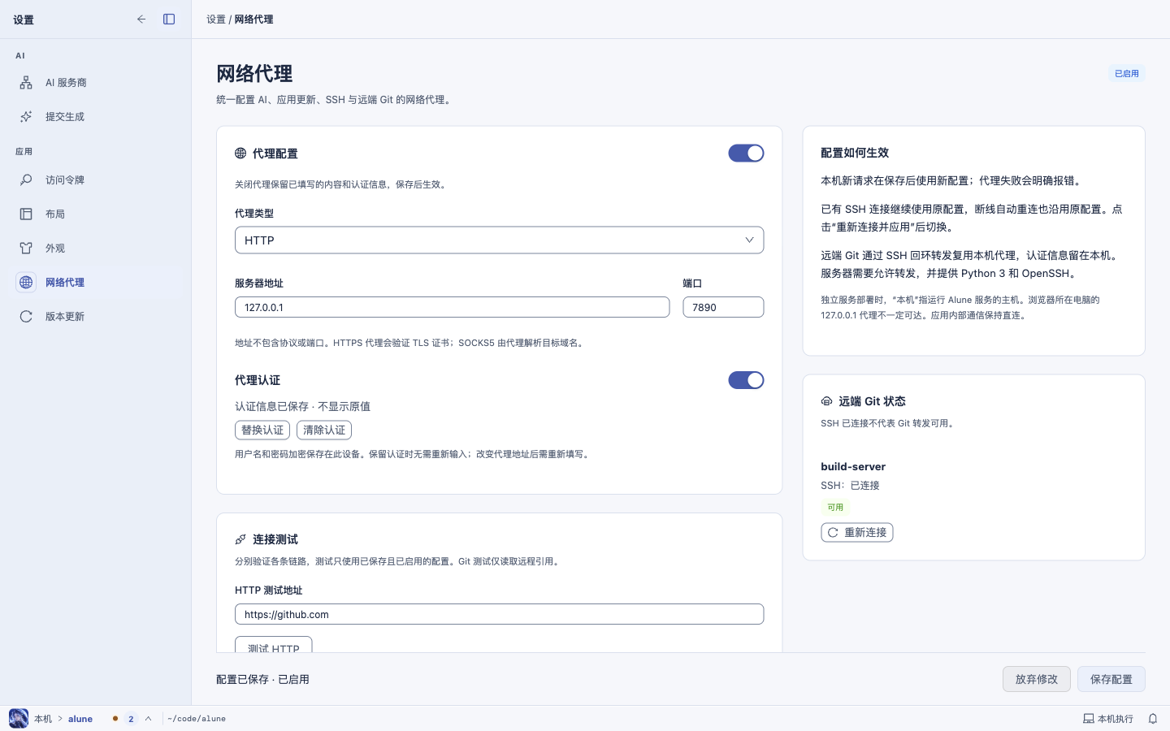Click the 保存配置 button

1111,679
